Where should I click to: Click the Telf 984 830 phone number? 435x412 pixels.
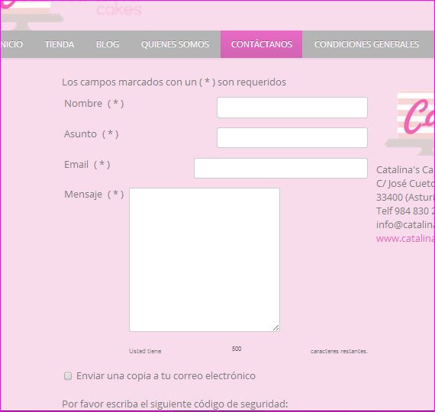[x=405, y=211]
